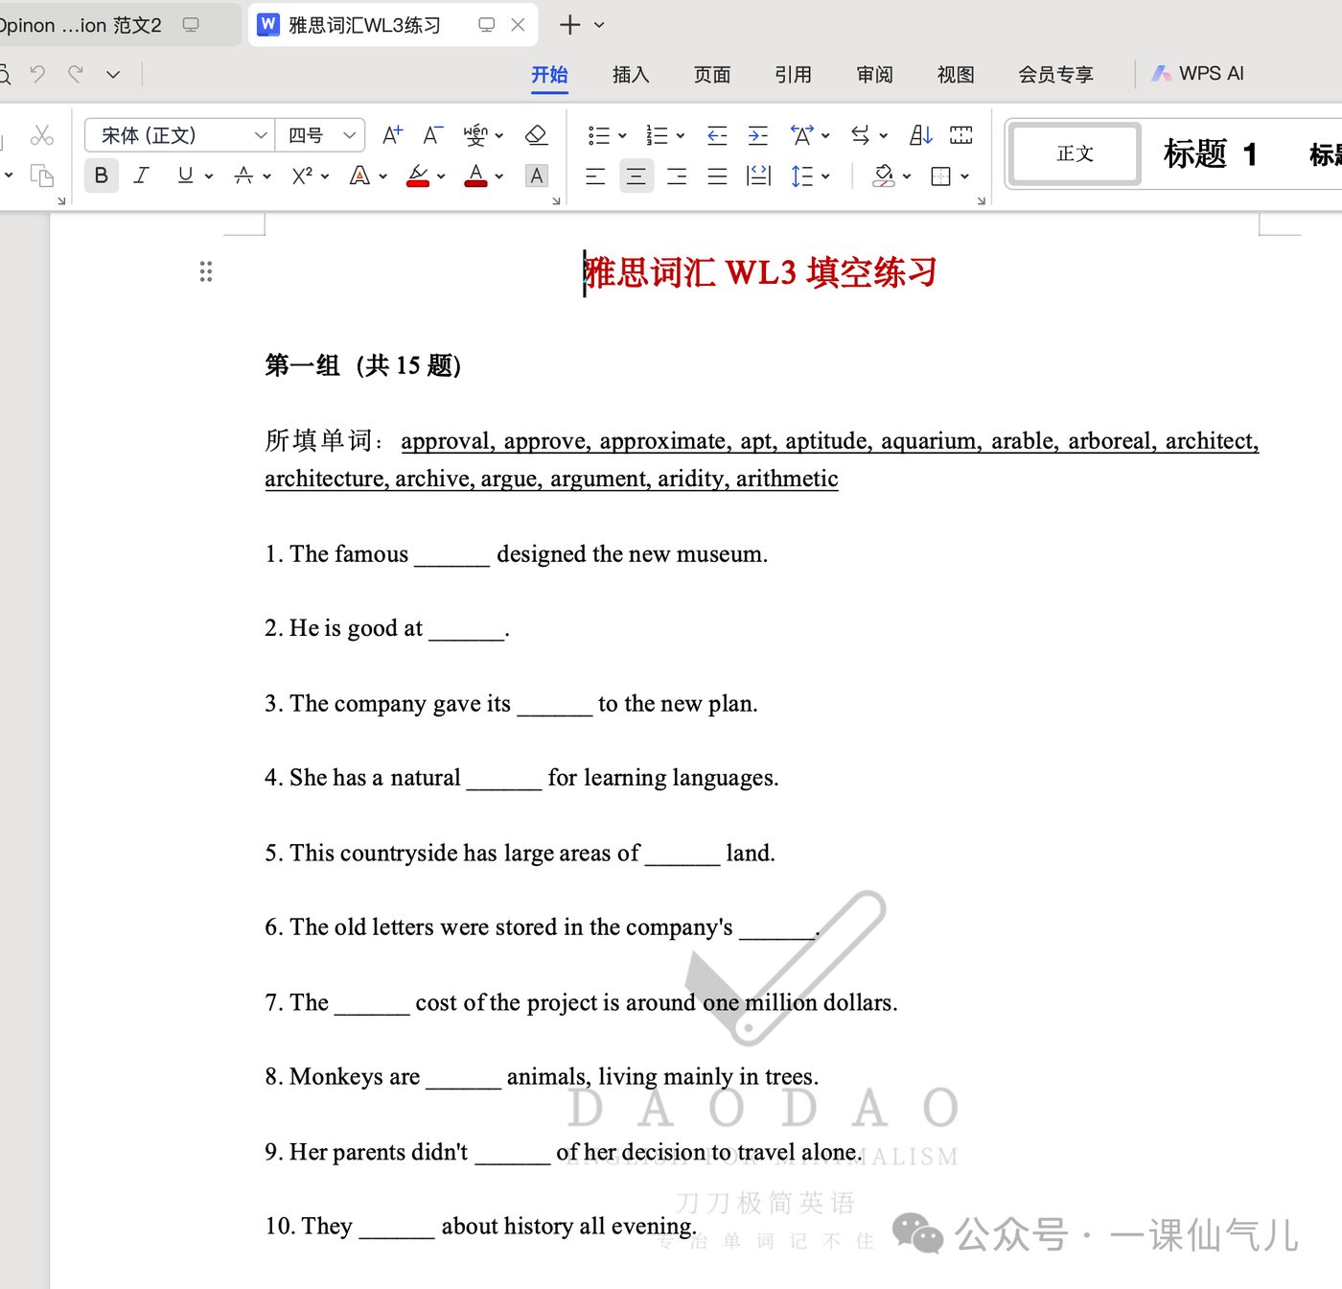Clear formatting with the eraser icon
The image size is (1342, 1289).
tap(537, 135)
